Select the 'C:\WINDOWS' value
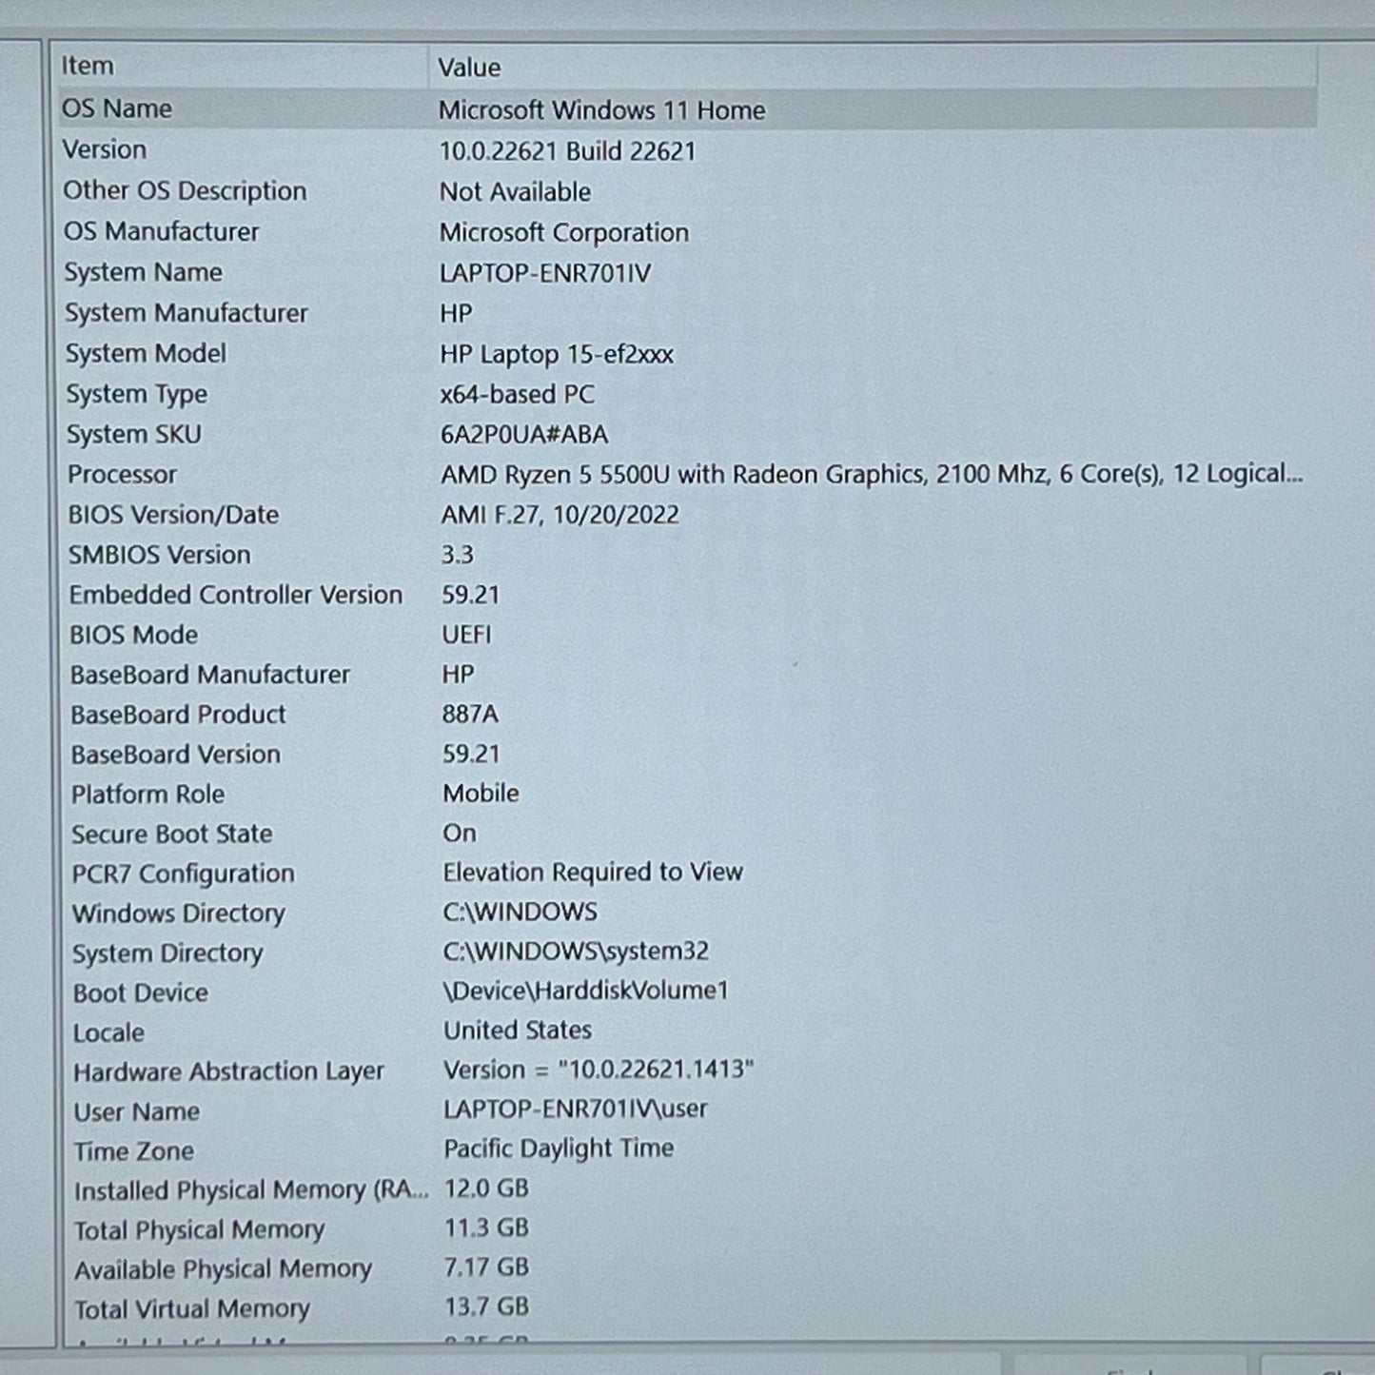1375x1375 pixels. [521, 913]
